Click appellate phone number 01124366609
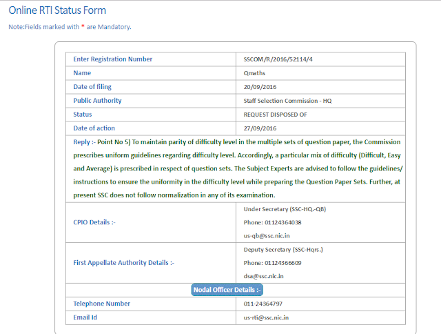This screenshot has width=441, height=334. (283, 263)
